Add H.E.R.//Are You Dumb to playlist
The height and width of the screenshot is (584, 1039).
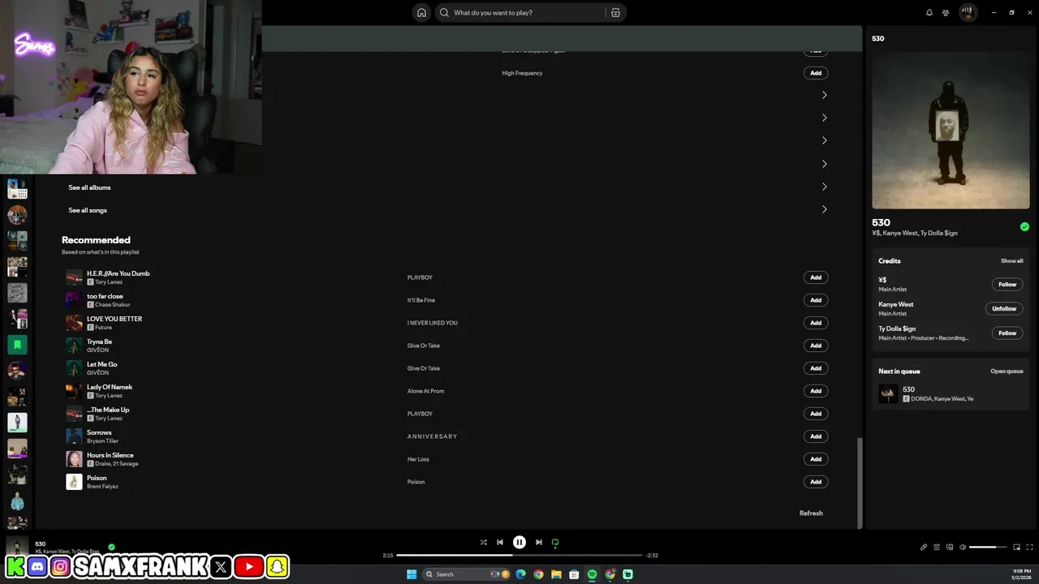point(816,277)
